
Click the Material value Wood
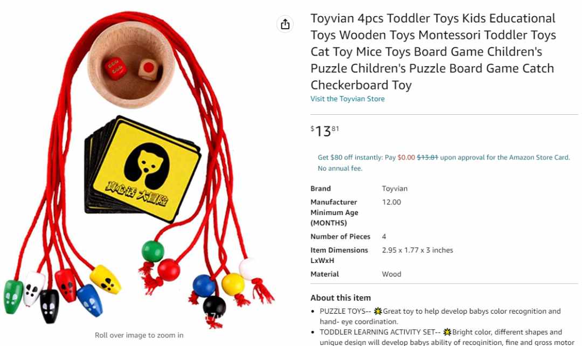(391, 274)
